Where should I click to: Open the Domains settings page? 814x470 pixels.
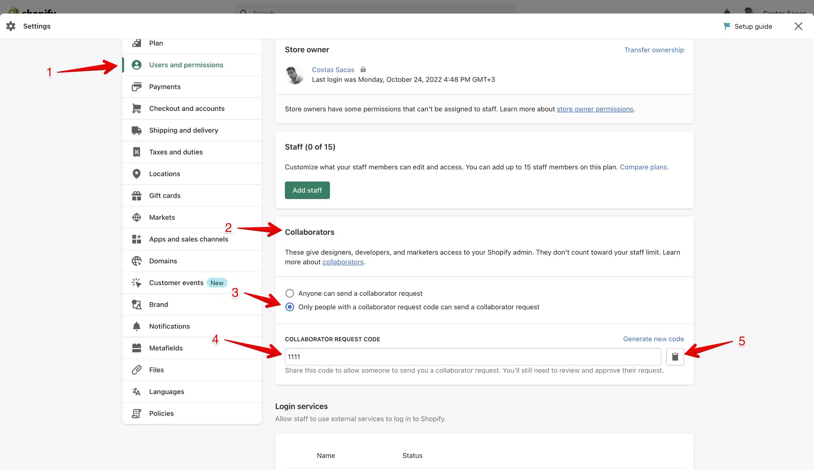coord(192,261)
